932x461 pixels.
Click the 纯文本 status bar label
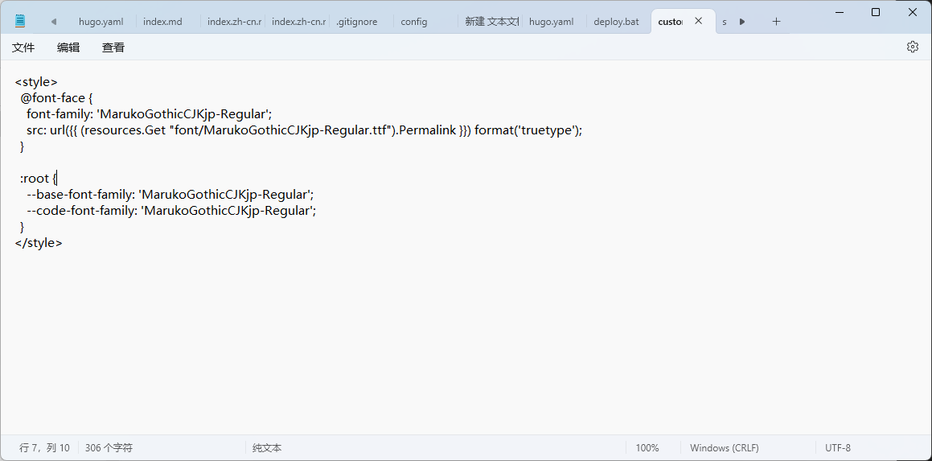point(267,448)
